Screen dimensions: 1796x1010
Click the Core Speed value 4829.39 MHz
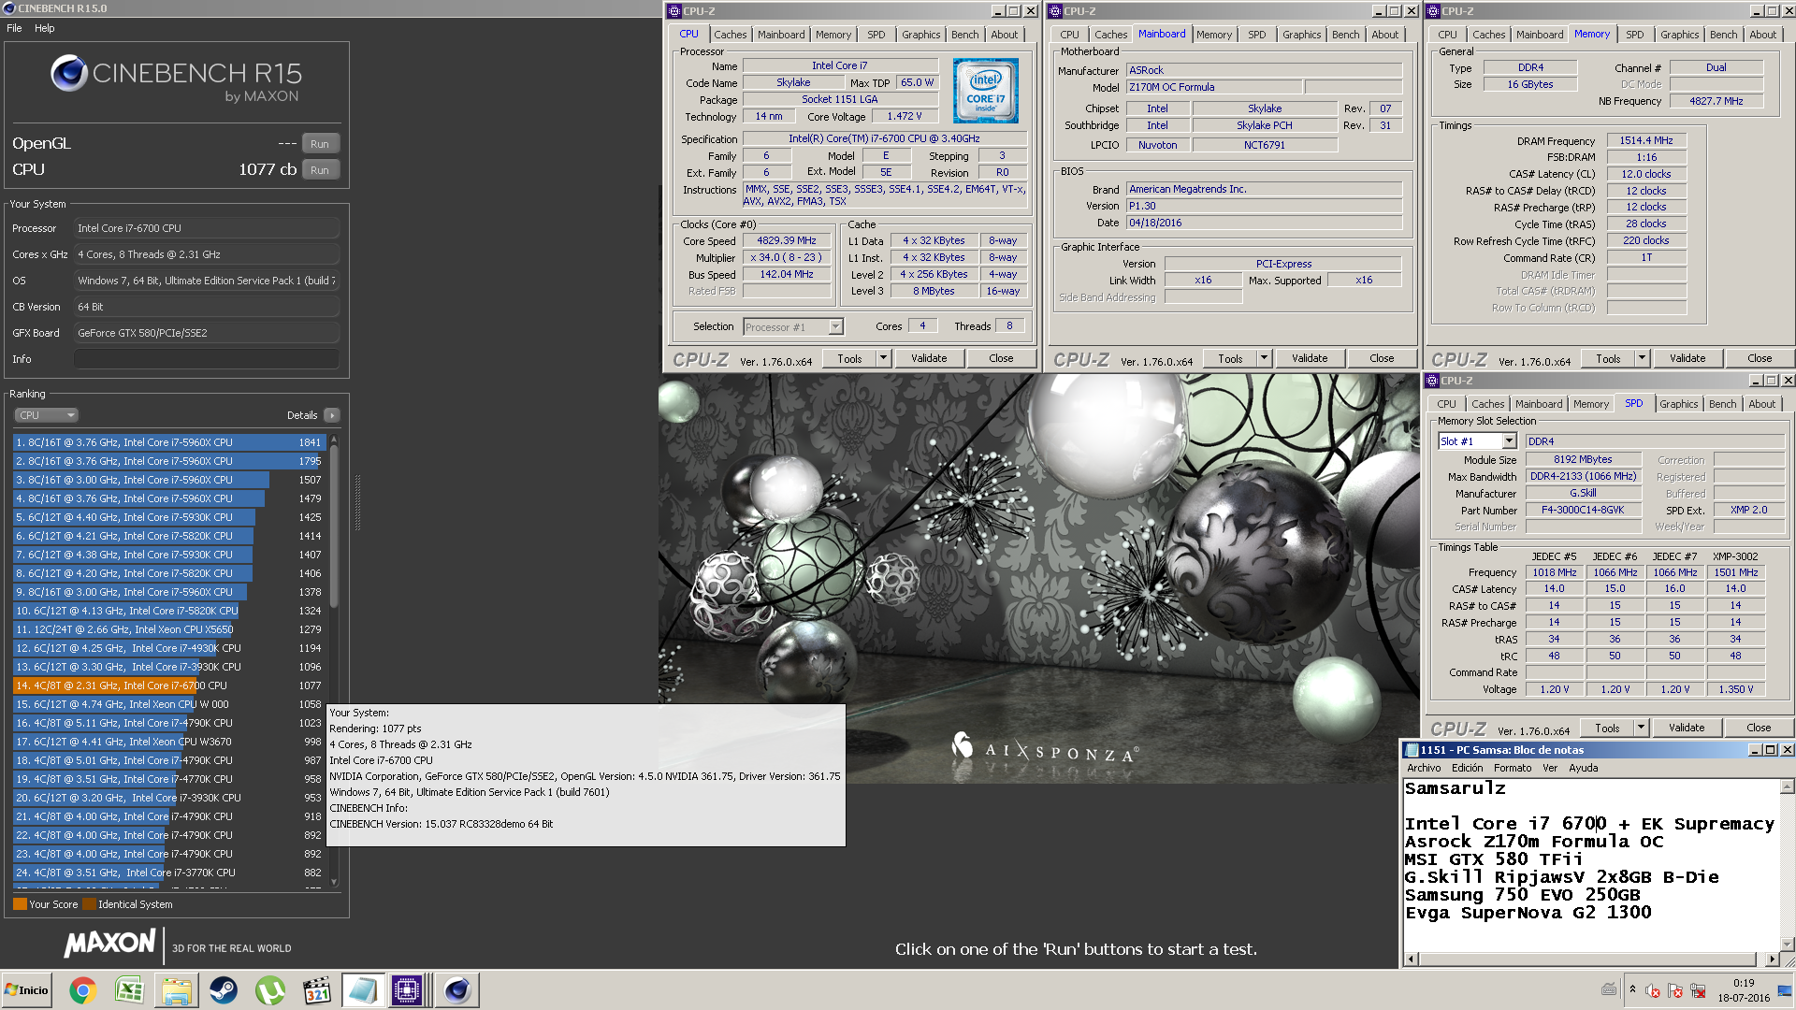(787, 240)
